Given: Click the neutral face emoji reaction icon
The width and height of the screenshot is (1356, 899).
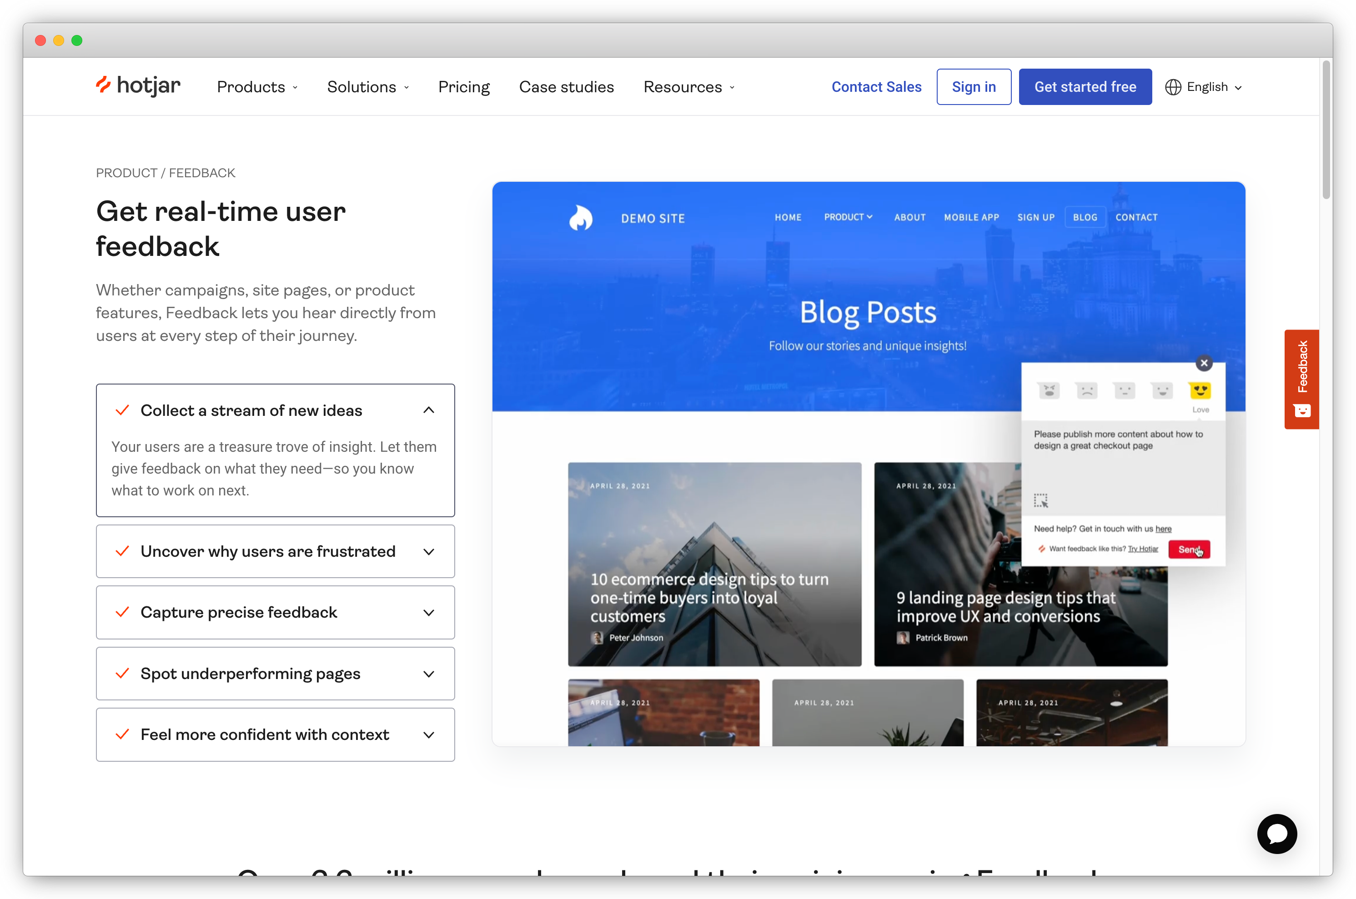Looking at the screenshot, I should point(1122,390).
